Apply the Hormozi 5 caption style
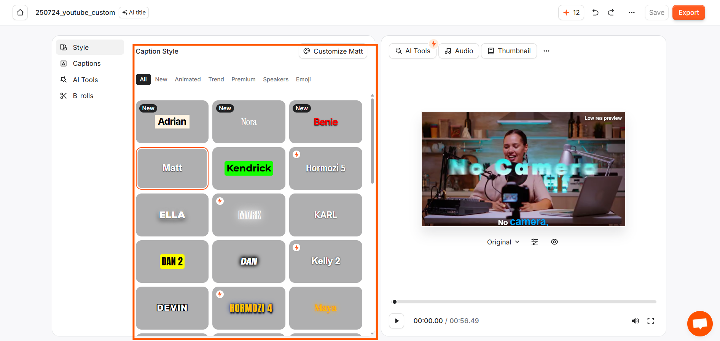 326,168
